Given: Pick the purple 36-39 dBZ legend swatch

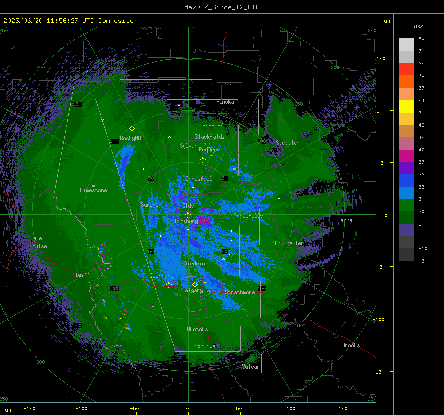Looking at the screenshot, I should [x=407, y=168].
